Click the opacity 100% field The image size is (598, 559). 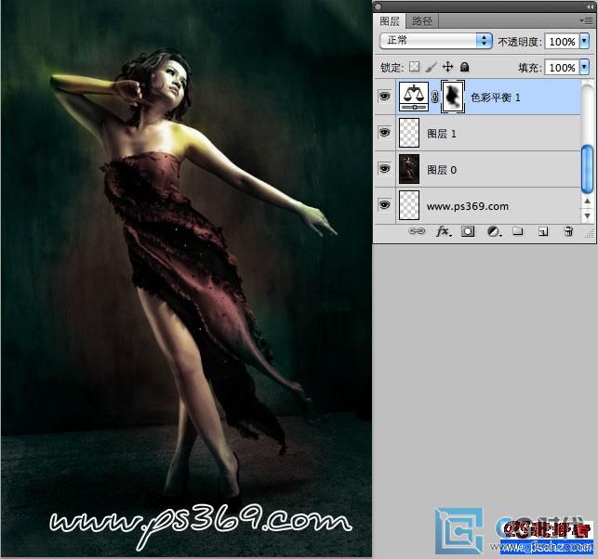tap(562, 41)
